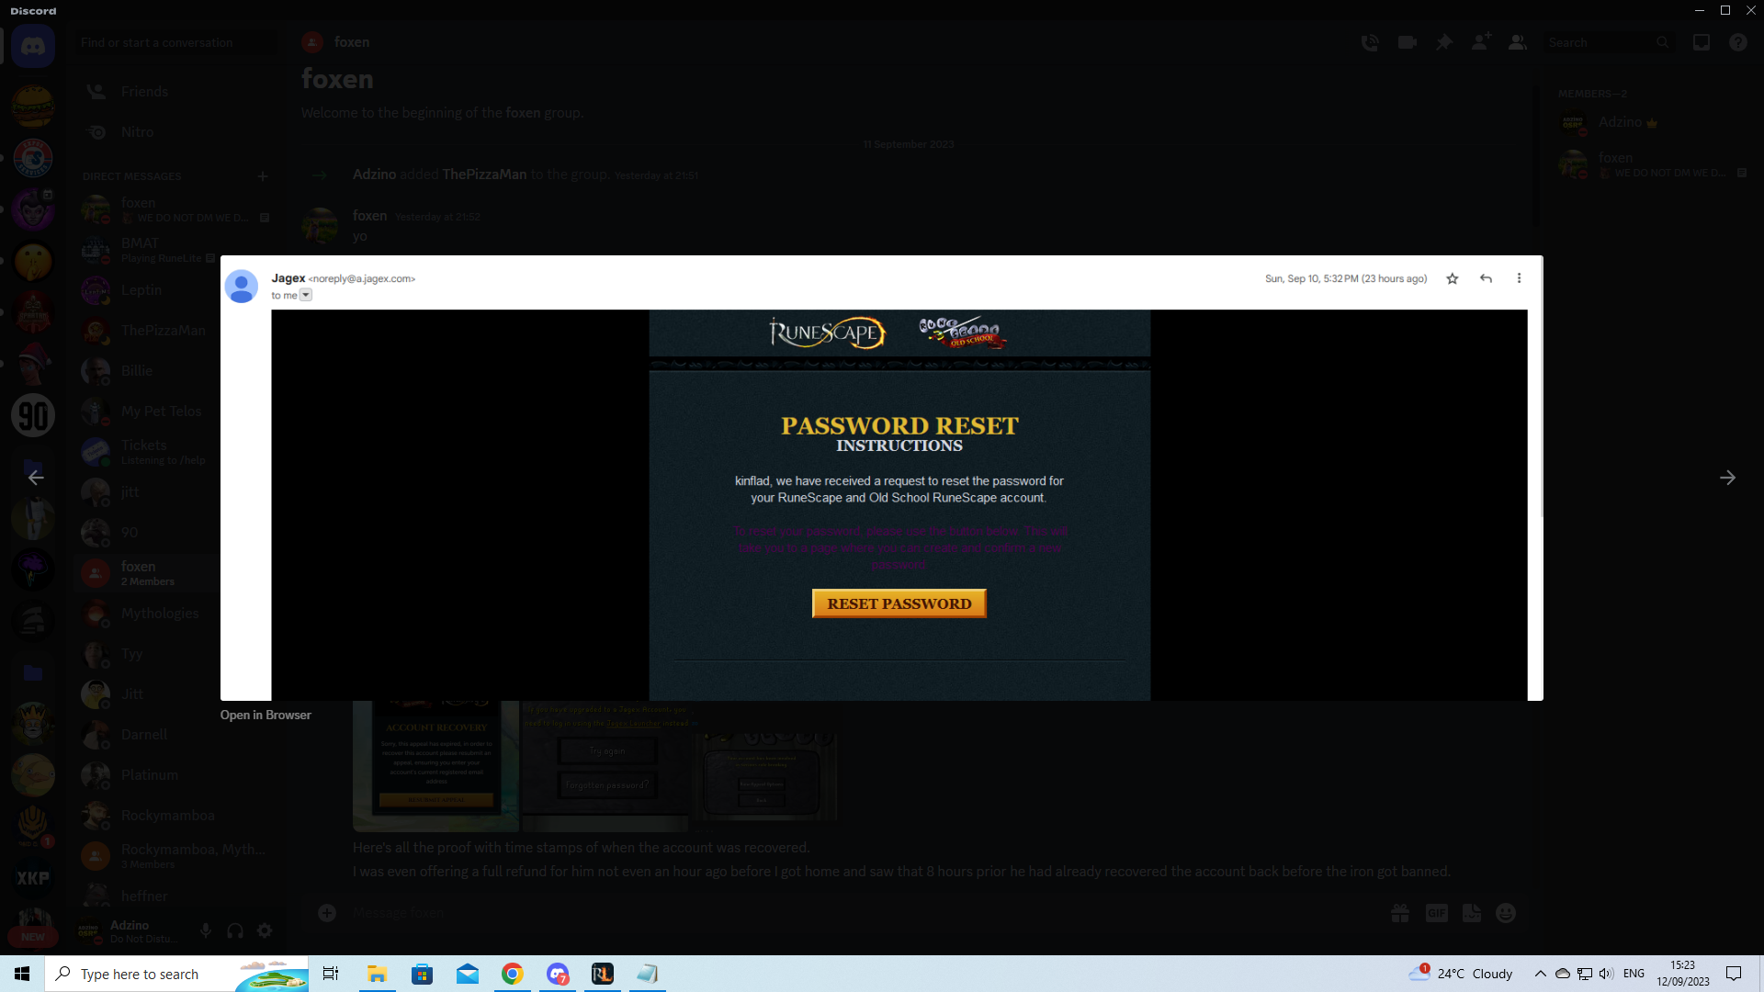
Task: Open the Friends tab
Action: (144, 92)
